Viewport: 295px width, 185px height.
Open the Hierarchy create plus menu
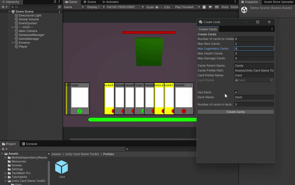pos(4,7)
